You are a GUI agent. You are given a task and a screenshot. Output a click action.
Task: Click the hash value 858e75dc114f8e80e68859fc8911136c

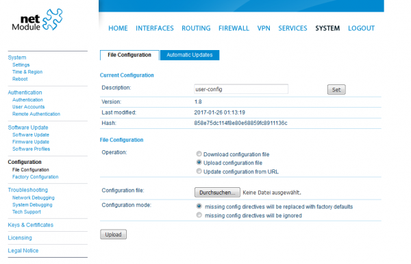(240, 123)
